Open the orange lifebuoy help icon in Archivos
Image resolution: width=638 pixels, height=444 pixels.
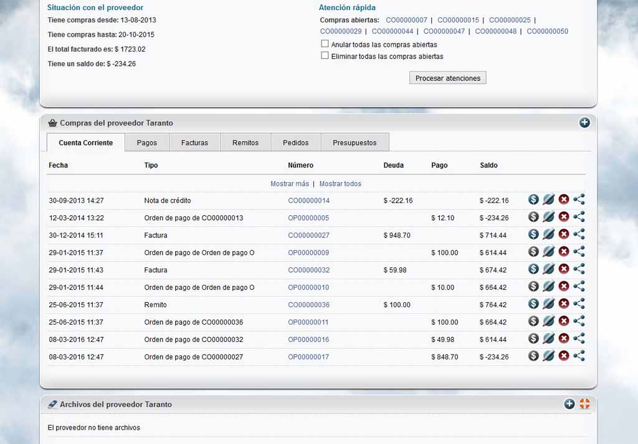(x=584, y=404)
